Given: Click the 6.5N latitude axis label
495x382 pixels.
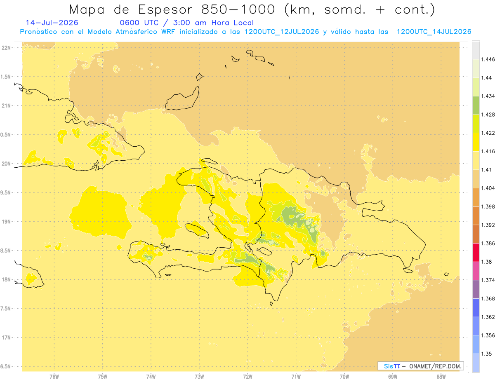Looking at the screenshot, I should (x=6, y=367).
